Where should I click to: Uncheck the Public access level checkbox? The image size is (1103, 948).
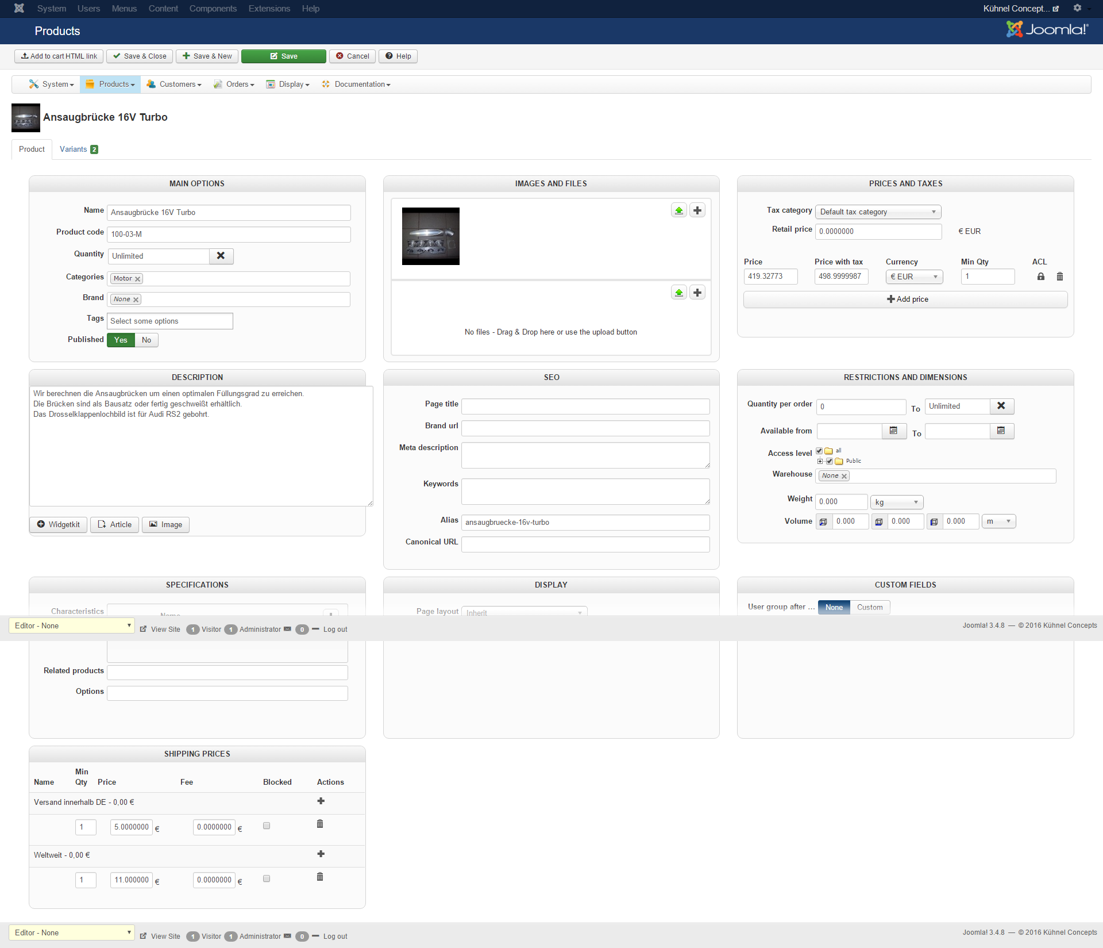(x=829, y=461)
